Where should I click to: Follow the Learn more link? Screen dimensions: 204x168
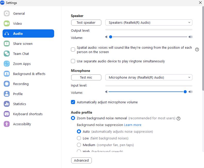pos(133,125)
